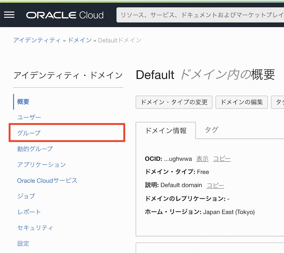This screenshot has height=253, width=284.
Task: Open the 設定 section
Action: click(x=23, y=244)
